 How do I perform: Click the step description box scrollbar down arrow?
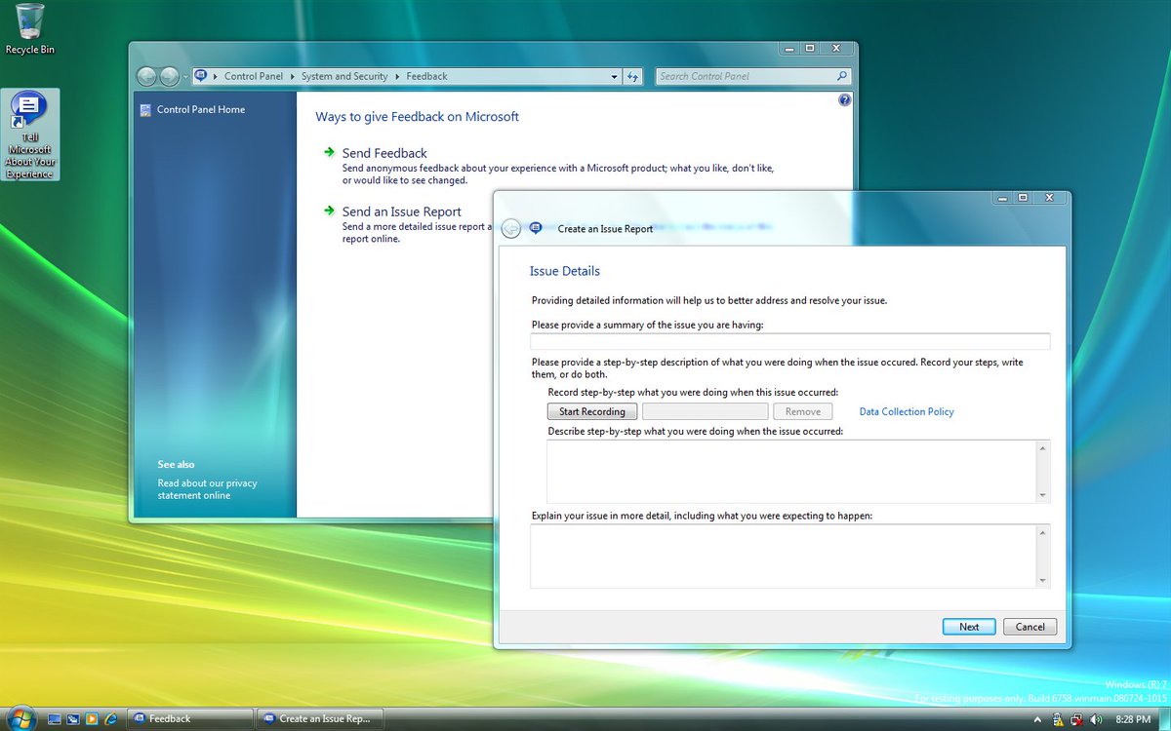pos(1044,495)
